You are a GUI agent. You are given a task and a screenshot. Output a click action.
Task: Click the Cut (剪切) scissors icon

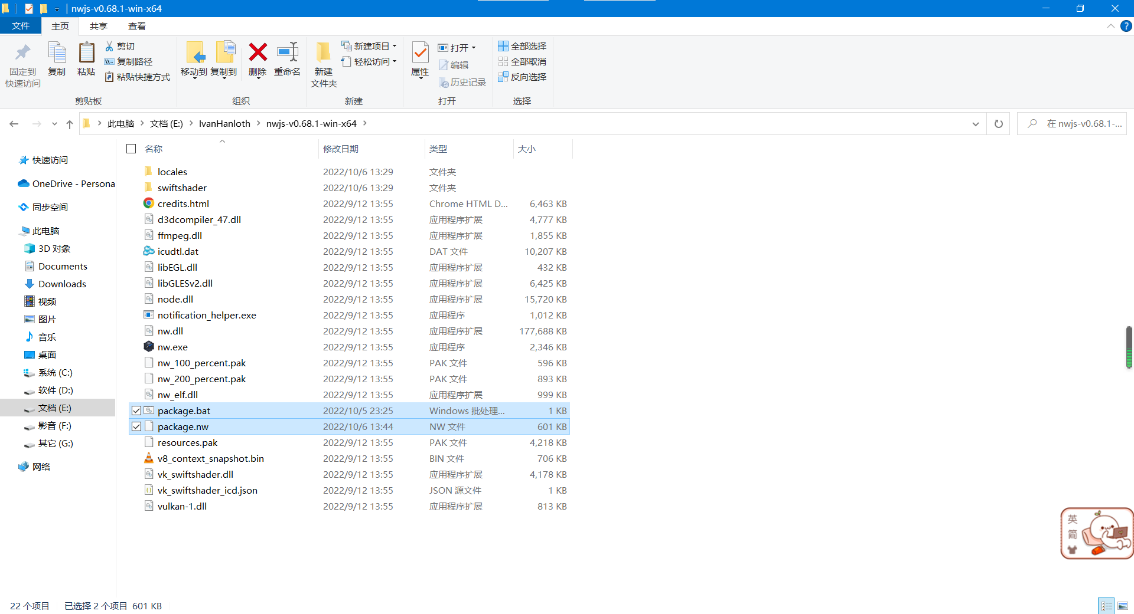[109, 46]
